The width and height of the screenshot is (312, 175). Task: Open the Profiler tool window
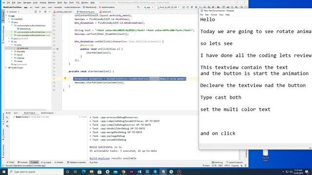point(59,162)
